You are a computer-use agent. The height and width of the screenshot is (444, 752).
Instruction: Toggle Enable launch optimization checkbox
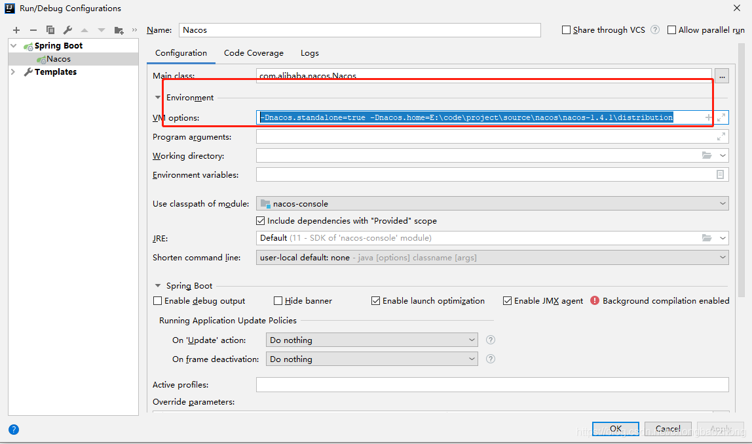(375, 301)
